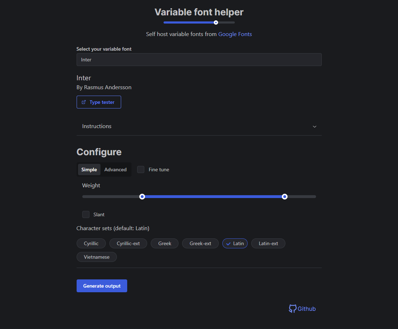This screenshot has height=329, width=398.
Task: Toggle the Latin-ext character set
Action: click(x=268, y=243)
